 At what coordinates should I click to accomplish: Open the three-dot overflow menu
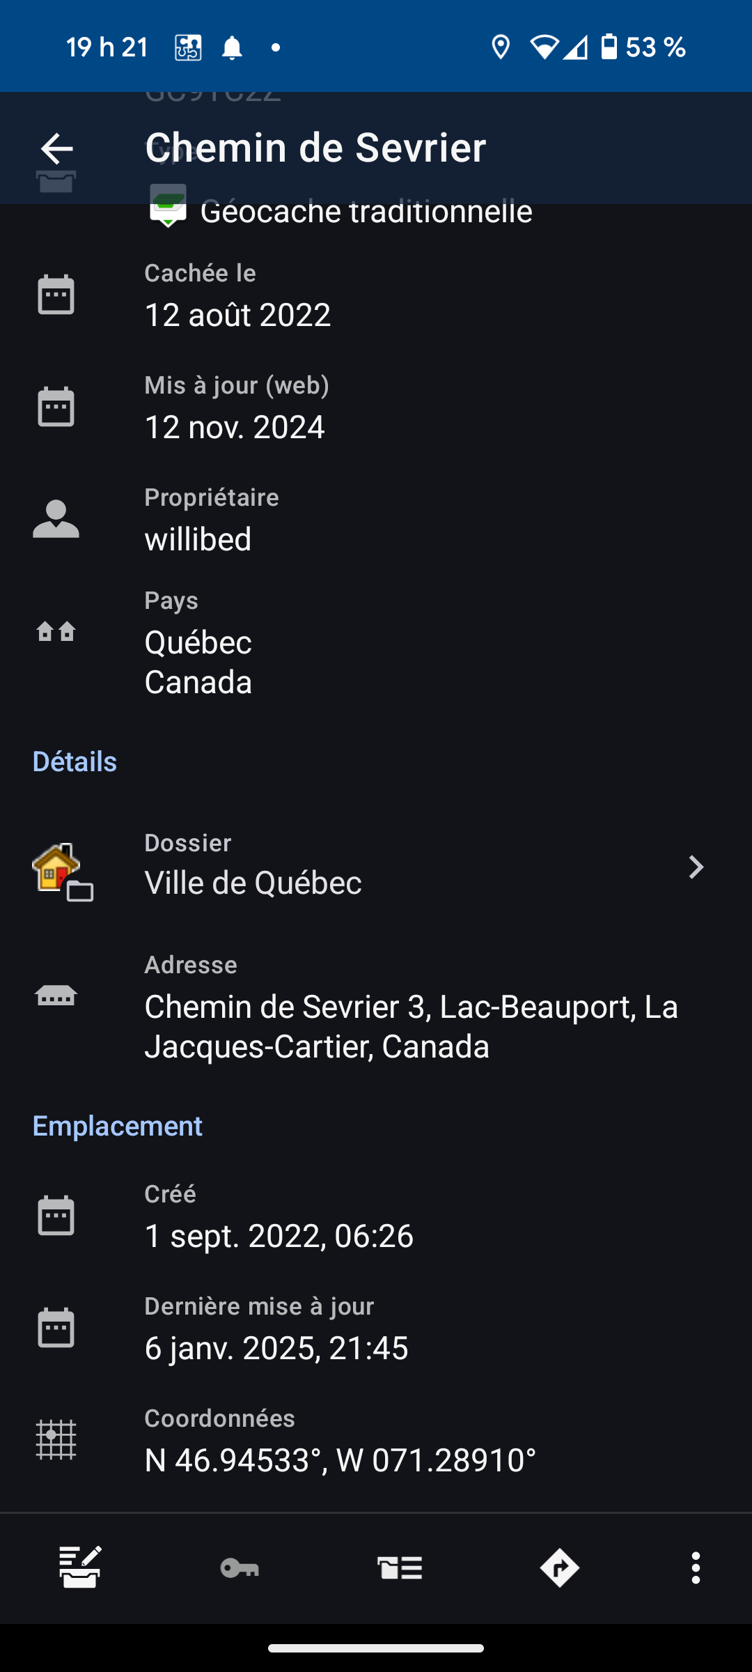click(x=695, y=1567)
